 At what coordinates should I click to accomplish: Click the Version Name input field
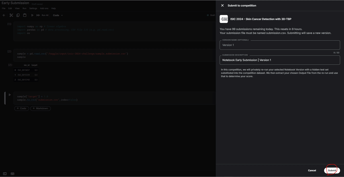[x=280, y=45]
